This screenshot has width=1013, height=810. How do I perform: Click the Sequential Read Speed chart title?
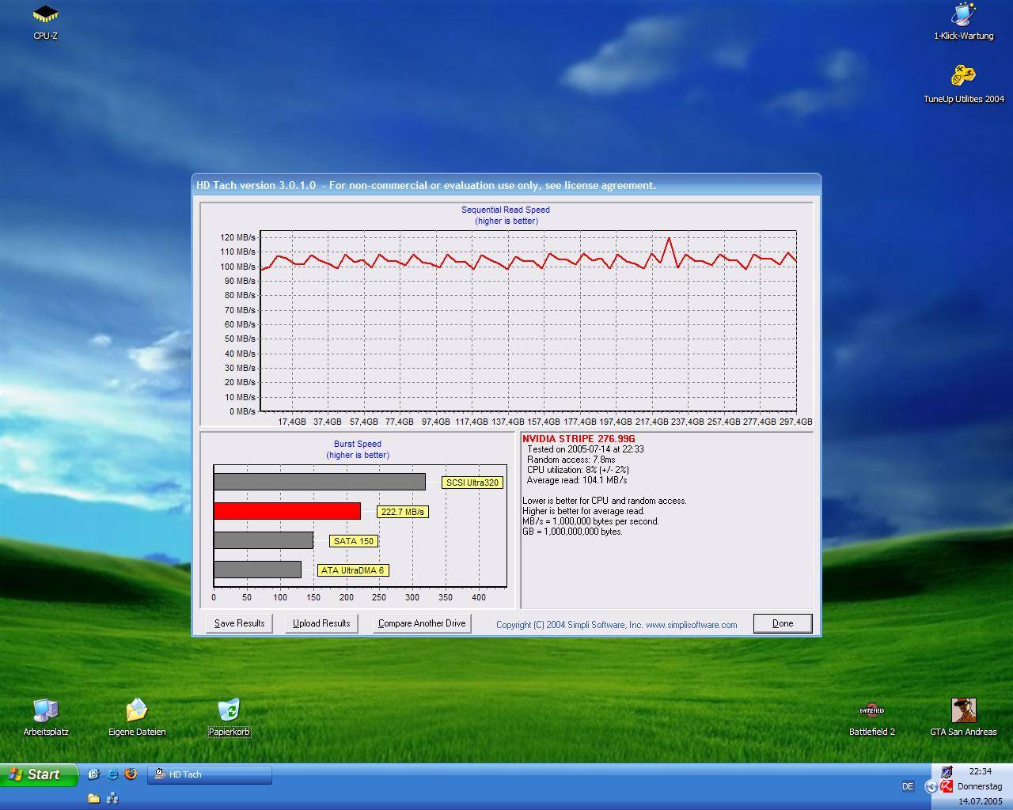[506, 210]
